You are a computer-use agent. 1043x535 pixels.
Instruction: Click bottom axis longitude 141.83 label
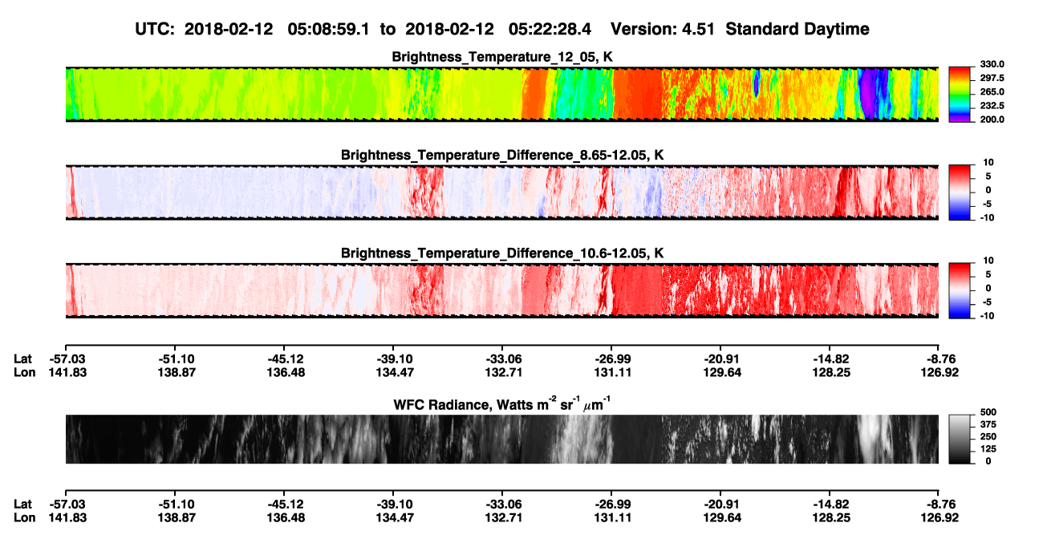[66, 517]
